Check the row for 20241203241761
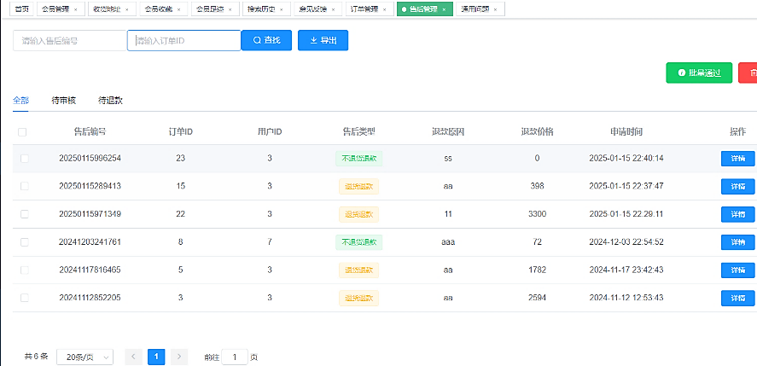This screenshot has width=757, height=366. coord(24,242)
